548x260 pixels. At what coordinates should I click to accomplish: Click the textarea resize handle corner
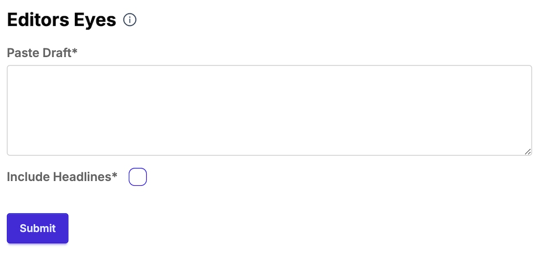pos(528,151)
